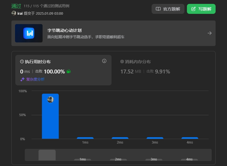The image size is (227, 166).
Task: Open 官方题解
Action: coord(168,9)
